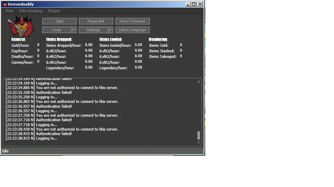The width and height of the screenshot is (334, 187).
Task: Click Legendary/hour under Items Looted
Action: pyautogui.click(x=113, y=68)
